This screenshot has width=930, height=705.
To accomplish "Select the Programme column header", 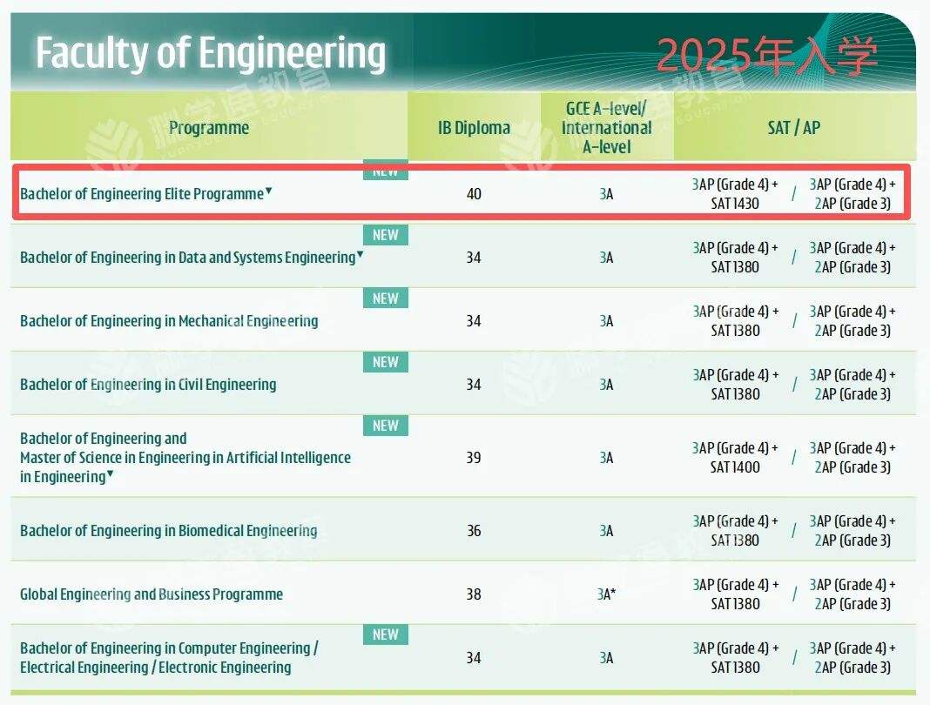I will coord(209,128).
